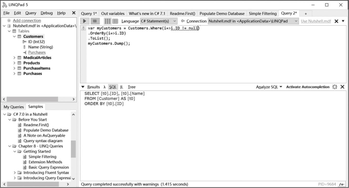Close the left panel with the X near Help

pos(74,13)
